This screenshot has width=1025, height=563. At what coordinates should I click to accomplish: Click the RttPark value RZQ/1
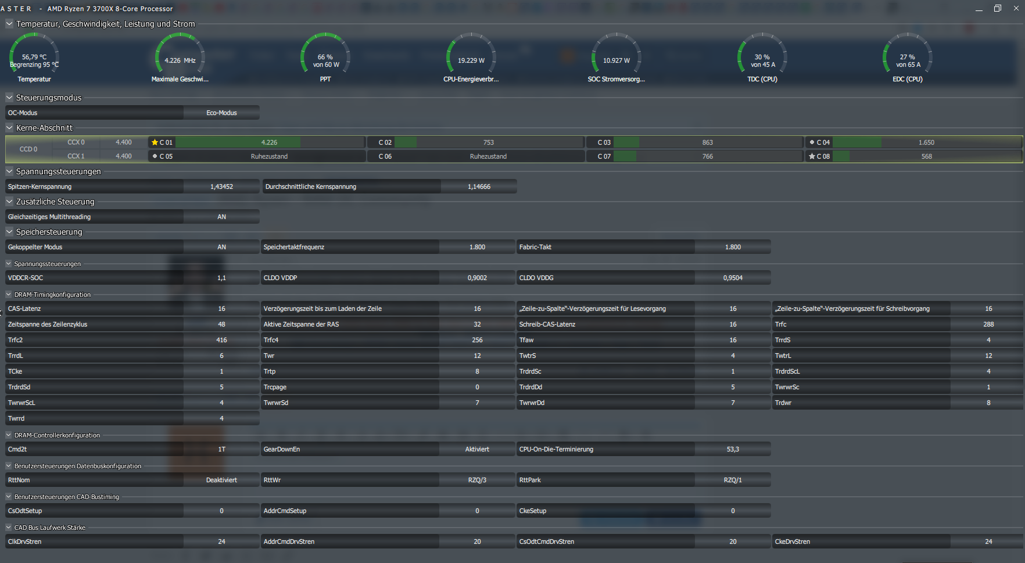point(733,480)
